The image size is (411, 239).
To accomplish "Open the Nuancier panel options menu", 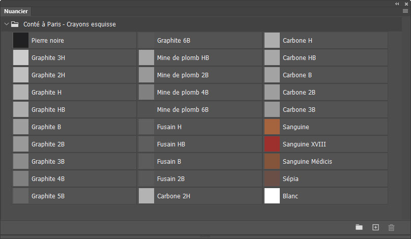I will (x=405, y=11).
